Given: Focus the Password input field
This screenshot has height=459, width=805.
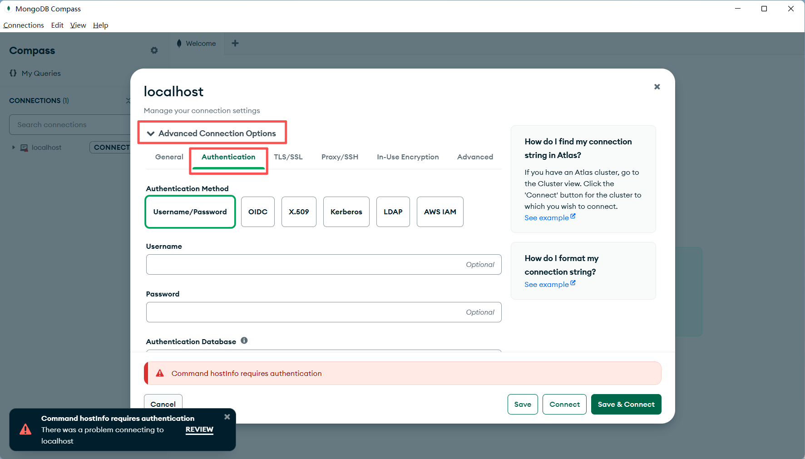Looking at the screenshot, I should pyautogui.click(x=324, y=312).
